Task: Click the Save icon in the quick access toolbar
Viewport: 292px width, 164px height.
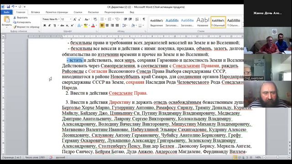Action: (8, 7)
